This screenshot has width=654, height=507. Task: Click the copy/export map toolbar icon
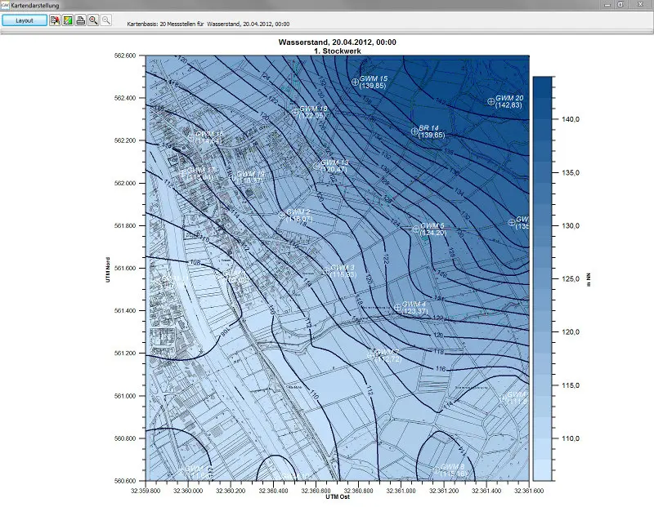click(55, 20)
